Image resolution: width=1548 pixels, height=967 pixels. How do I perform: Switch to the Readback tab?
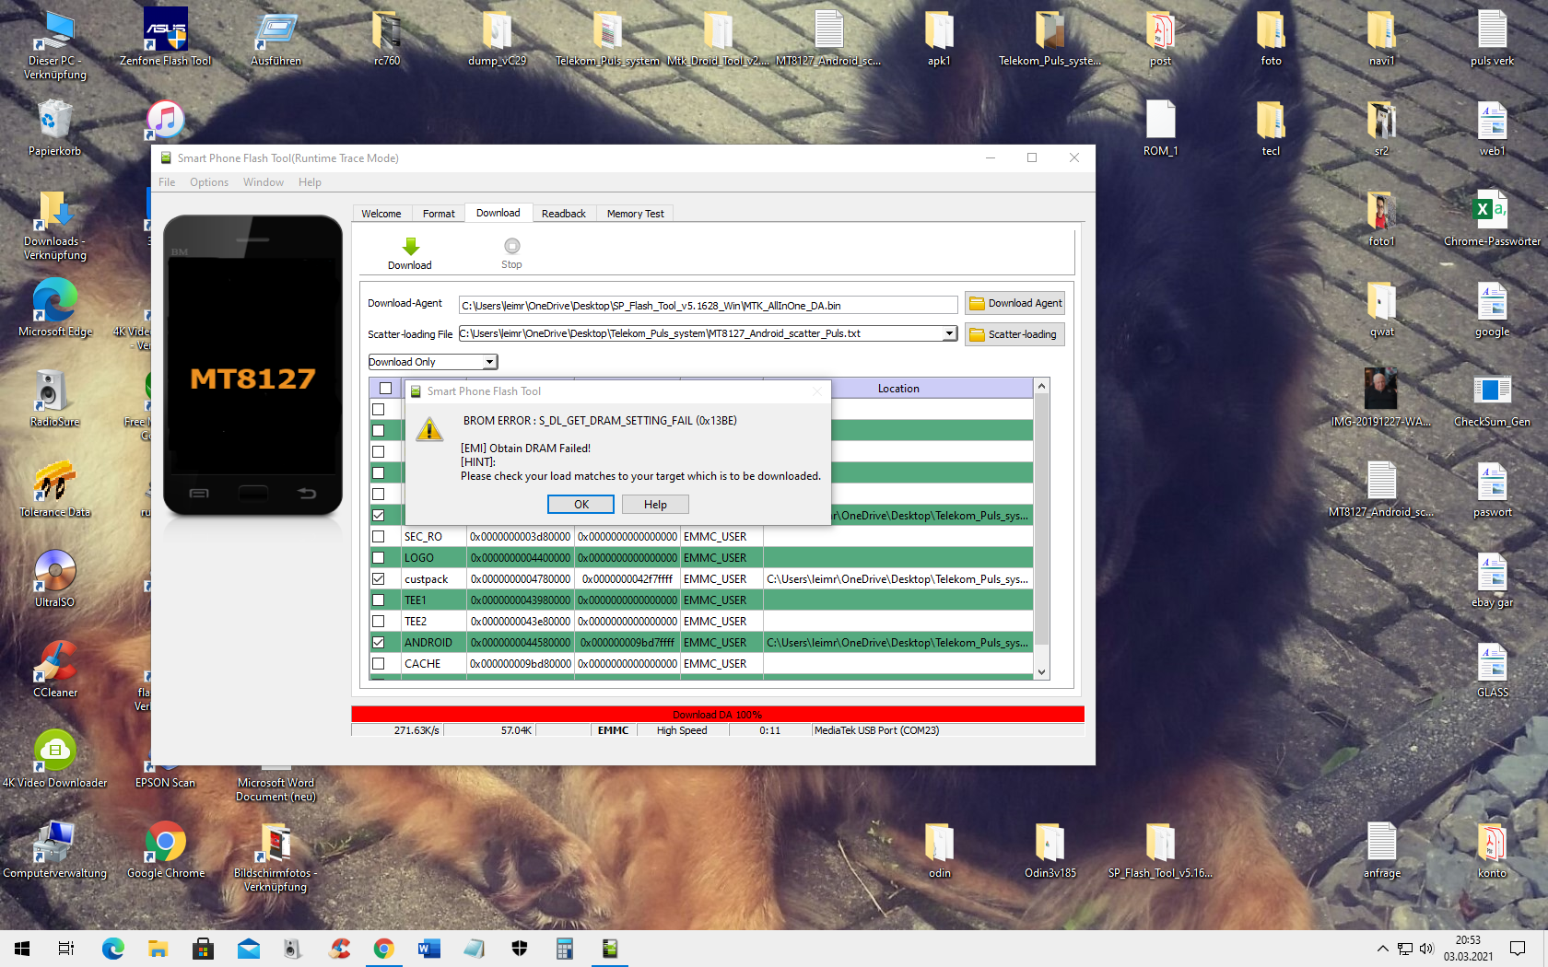click(x=564, y=214)
